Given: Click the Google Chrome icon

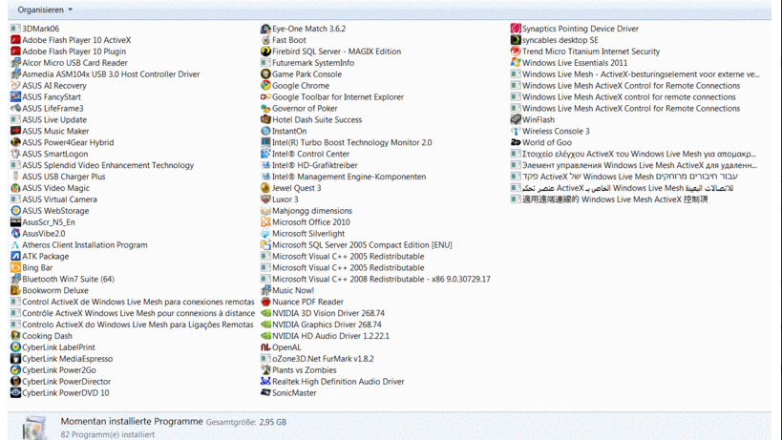Looking at the screenshot, I should click(265, 86).
